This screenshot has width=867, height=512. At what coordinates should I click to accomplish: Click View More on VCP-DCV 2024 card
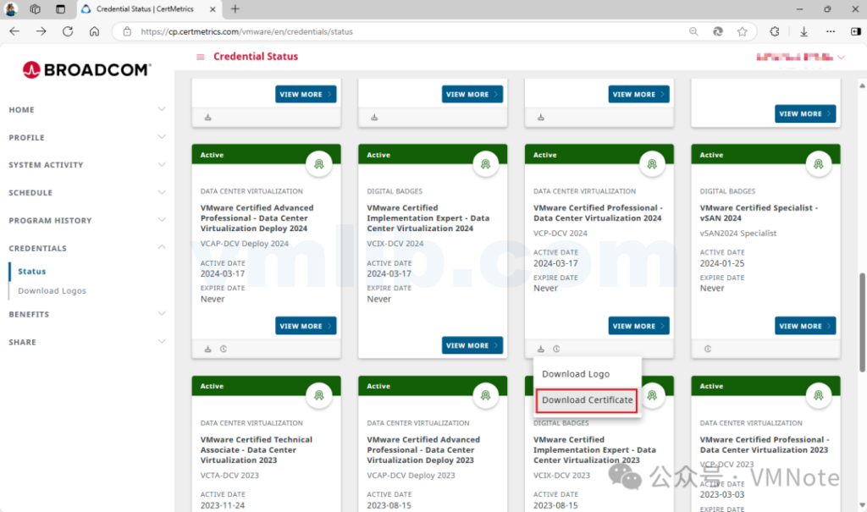(x=638, y=326)
